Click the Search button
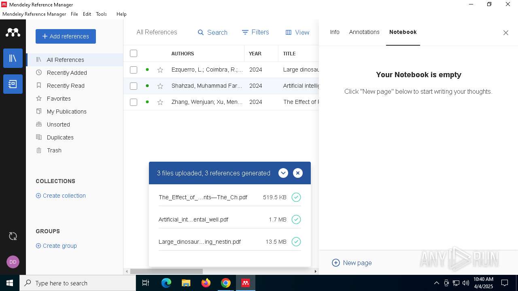 (212, 32)
